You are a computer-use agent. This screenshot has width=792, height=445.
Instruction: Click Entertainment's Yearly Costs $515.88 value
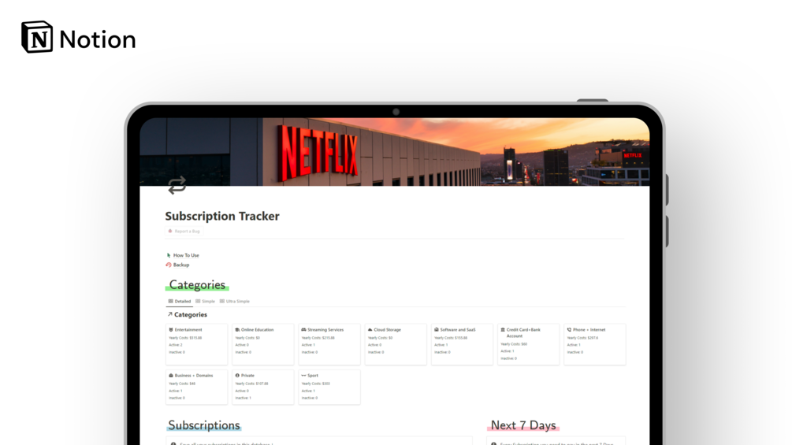point(185,338)
